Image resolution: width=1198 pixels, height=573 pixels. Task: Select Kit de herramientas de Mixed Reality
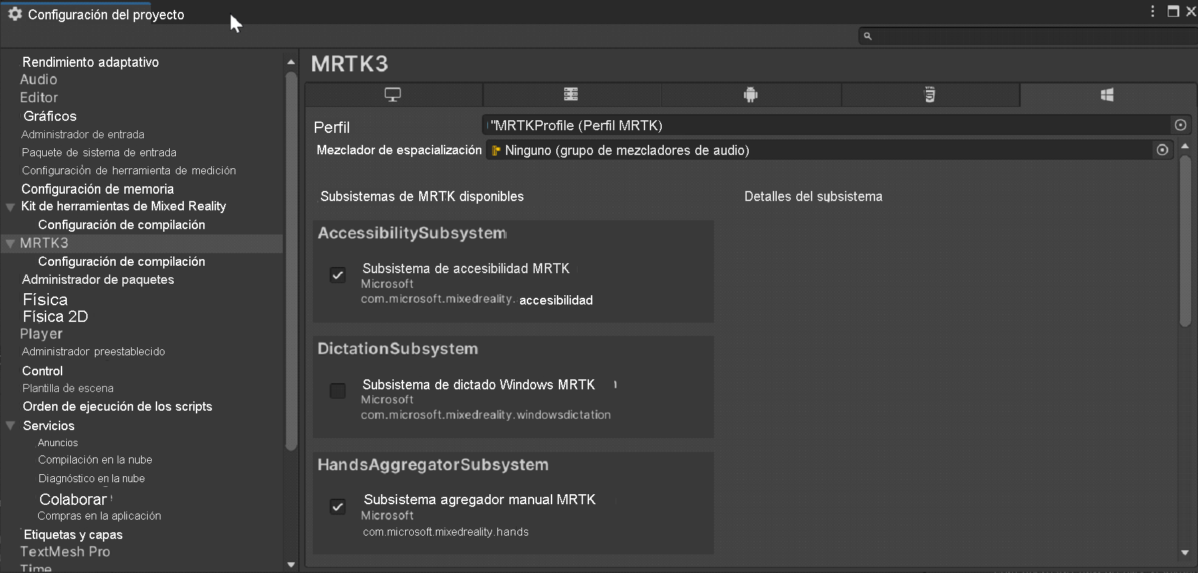[124, 206]
